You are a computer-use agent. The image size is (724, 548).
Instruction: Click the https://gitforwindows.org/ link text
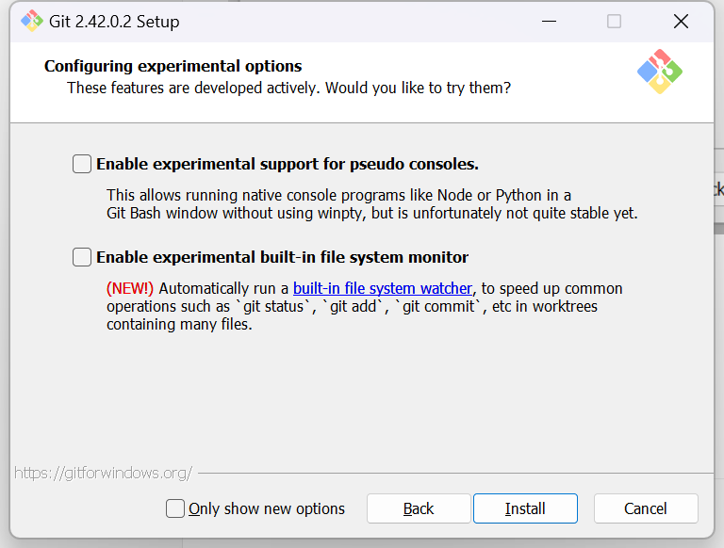point(103,473)
